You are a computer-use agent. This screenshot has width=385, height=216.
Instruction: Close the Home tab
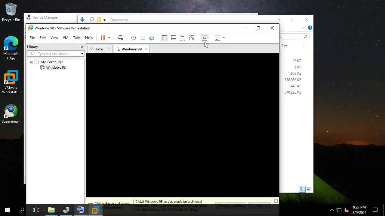(109, 49)
